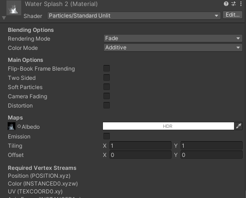Enable the Distortion checkbox
Screen dimensions: 246x198
[x=107, y=105]
